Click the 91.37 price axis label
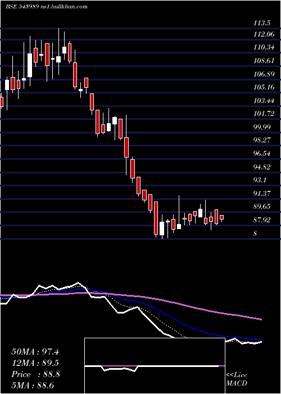This screenshot has width=281, height=394. pos(262,194)
